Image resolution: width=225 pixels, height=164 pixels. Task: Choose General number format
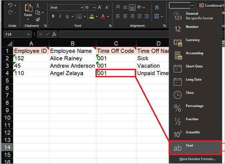pos(196,16)
